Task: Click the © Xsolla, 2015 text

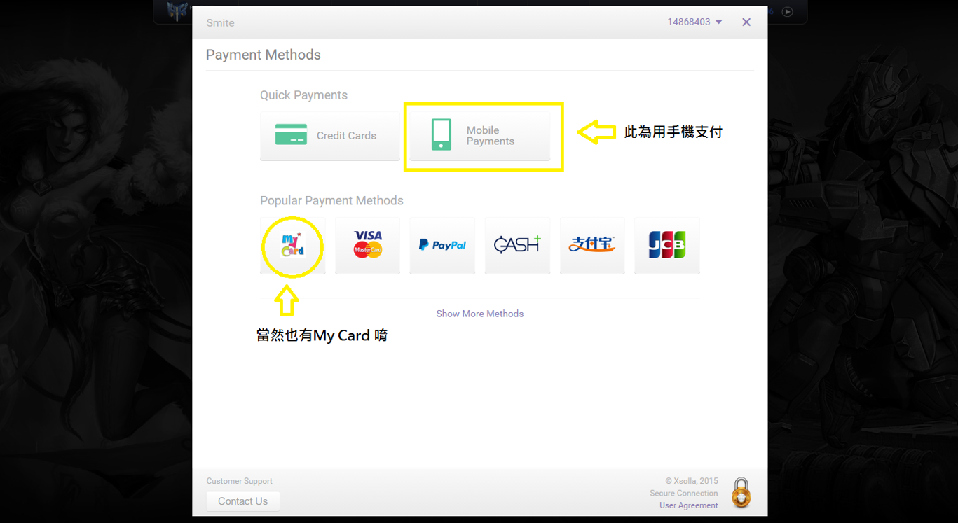Action: tap(692, 481)
